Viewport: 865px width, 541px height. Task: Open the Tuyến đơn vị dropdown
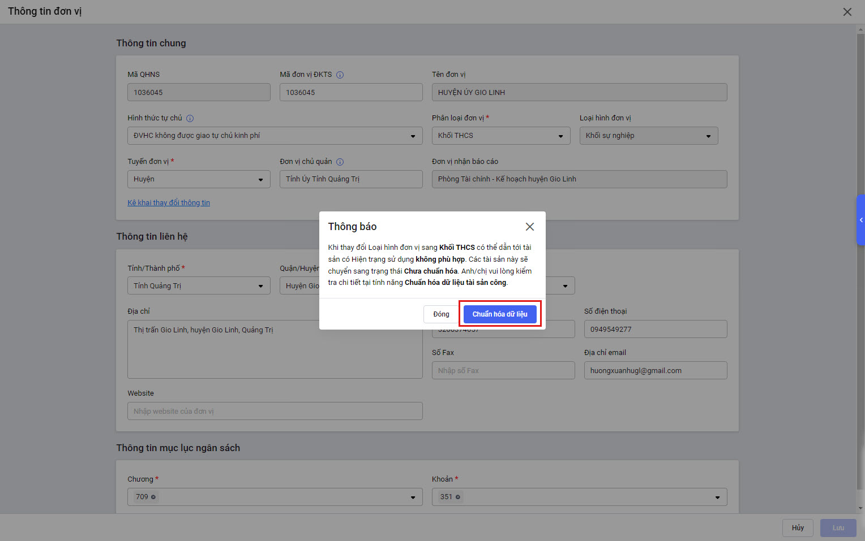tap(198, 179)
